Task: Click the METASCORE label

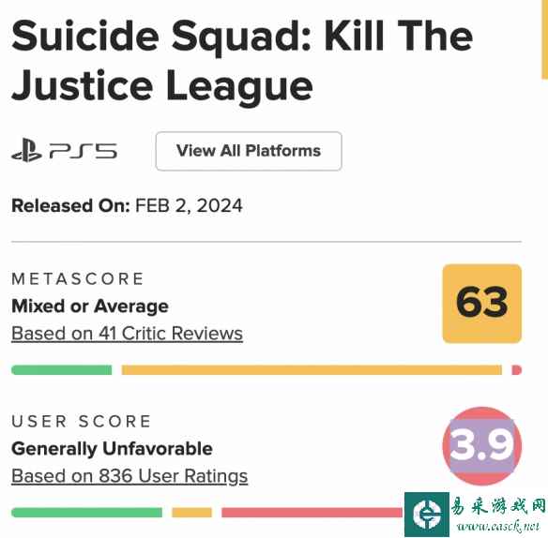Action: coord(78,279)
